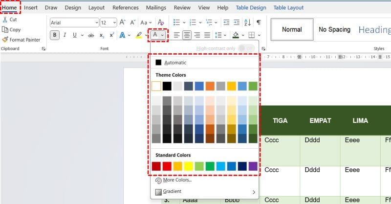Toggle bold formatting in the ribbon

(55, 35)
